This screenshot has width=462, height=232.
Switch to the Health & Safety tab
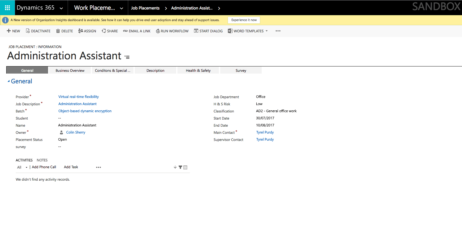(x=198, y=70)
